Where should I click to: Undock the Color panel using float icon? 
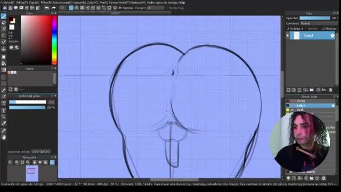coord(52,13)
